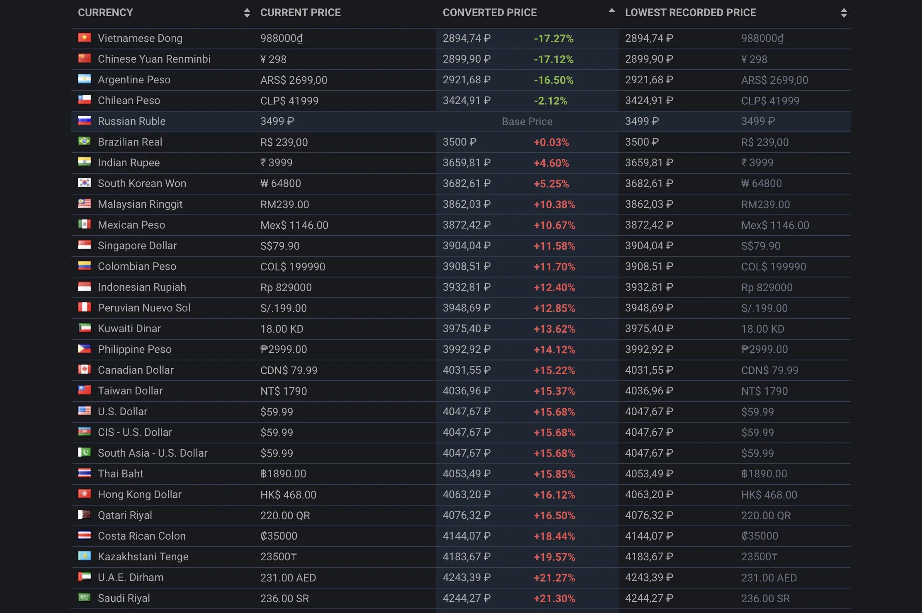This screenshot has width=922, height=613.
Task: Click Russian Ruble current price 3499 ₽
Action: [x=277, y=121]
